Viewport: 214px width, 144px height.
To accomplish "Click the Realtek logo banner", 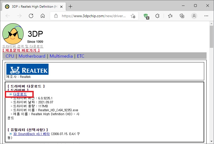I will tap(27, 69).
